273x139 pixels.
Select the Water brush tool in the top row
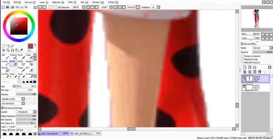29,57
